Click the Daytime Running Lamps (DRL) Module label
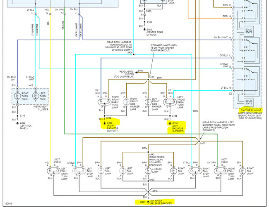This screenshot has height=207, width=269. pyautogui.click(x=250, y=114)
